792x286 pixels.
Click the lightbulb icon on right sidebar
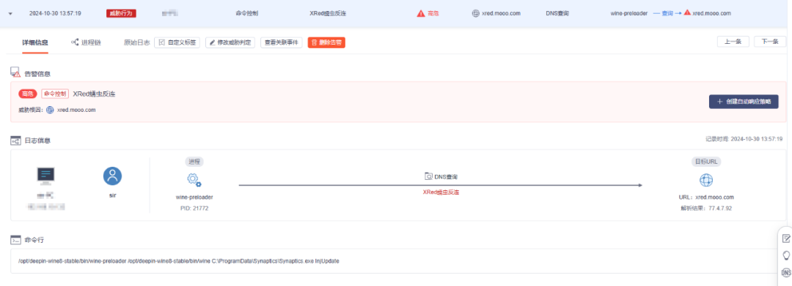[x=786, y=255]
